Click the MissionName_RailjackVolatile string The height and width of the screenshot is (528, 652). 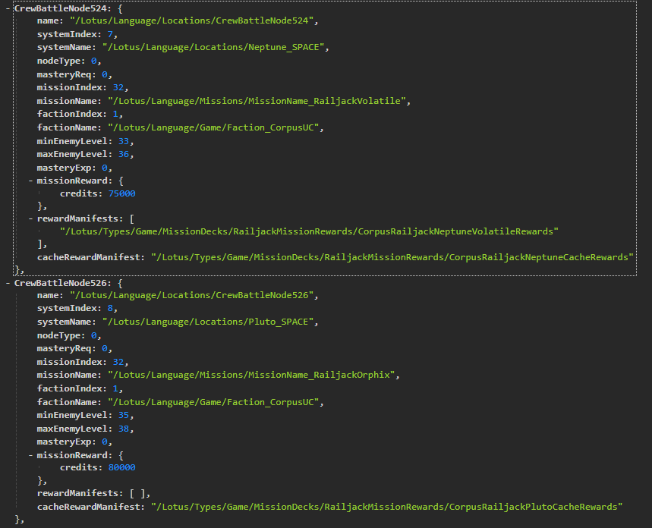click(259, 100)
